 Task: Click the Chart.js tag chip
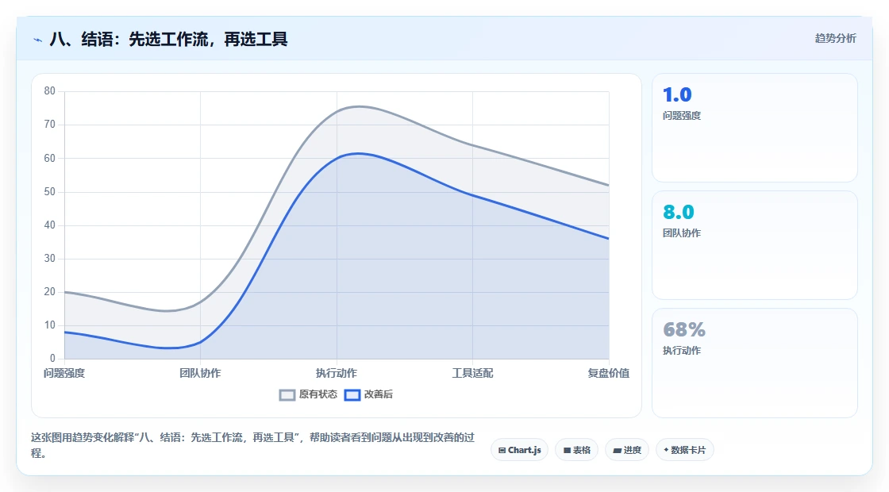coord(519,450)
